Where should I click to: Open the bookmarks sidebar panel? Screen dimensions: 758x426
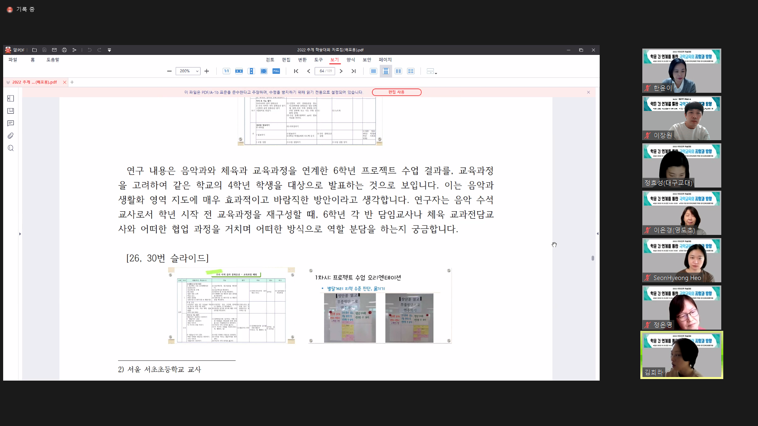(x=11, y=111)
